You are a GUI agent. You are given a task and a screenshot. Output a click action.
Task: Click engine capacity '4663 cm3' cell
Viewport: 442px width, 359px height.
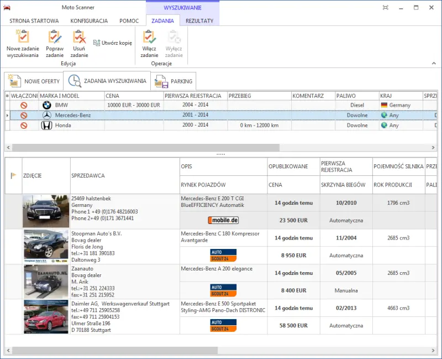398,308
